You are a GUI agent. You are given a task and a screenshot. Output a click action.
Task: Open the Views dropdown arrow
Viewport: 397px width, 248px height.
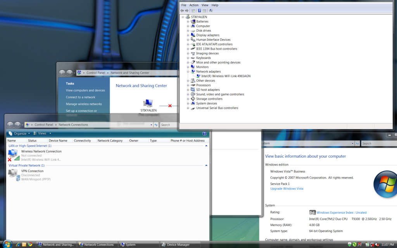tap(50, 133)
